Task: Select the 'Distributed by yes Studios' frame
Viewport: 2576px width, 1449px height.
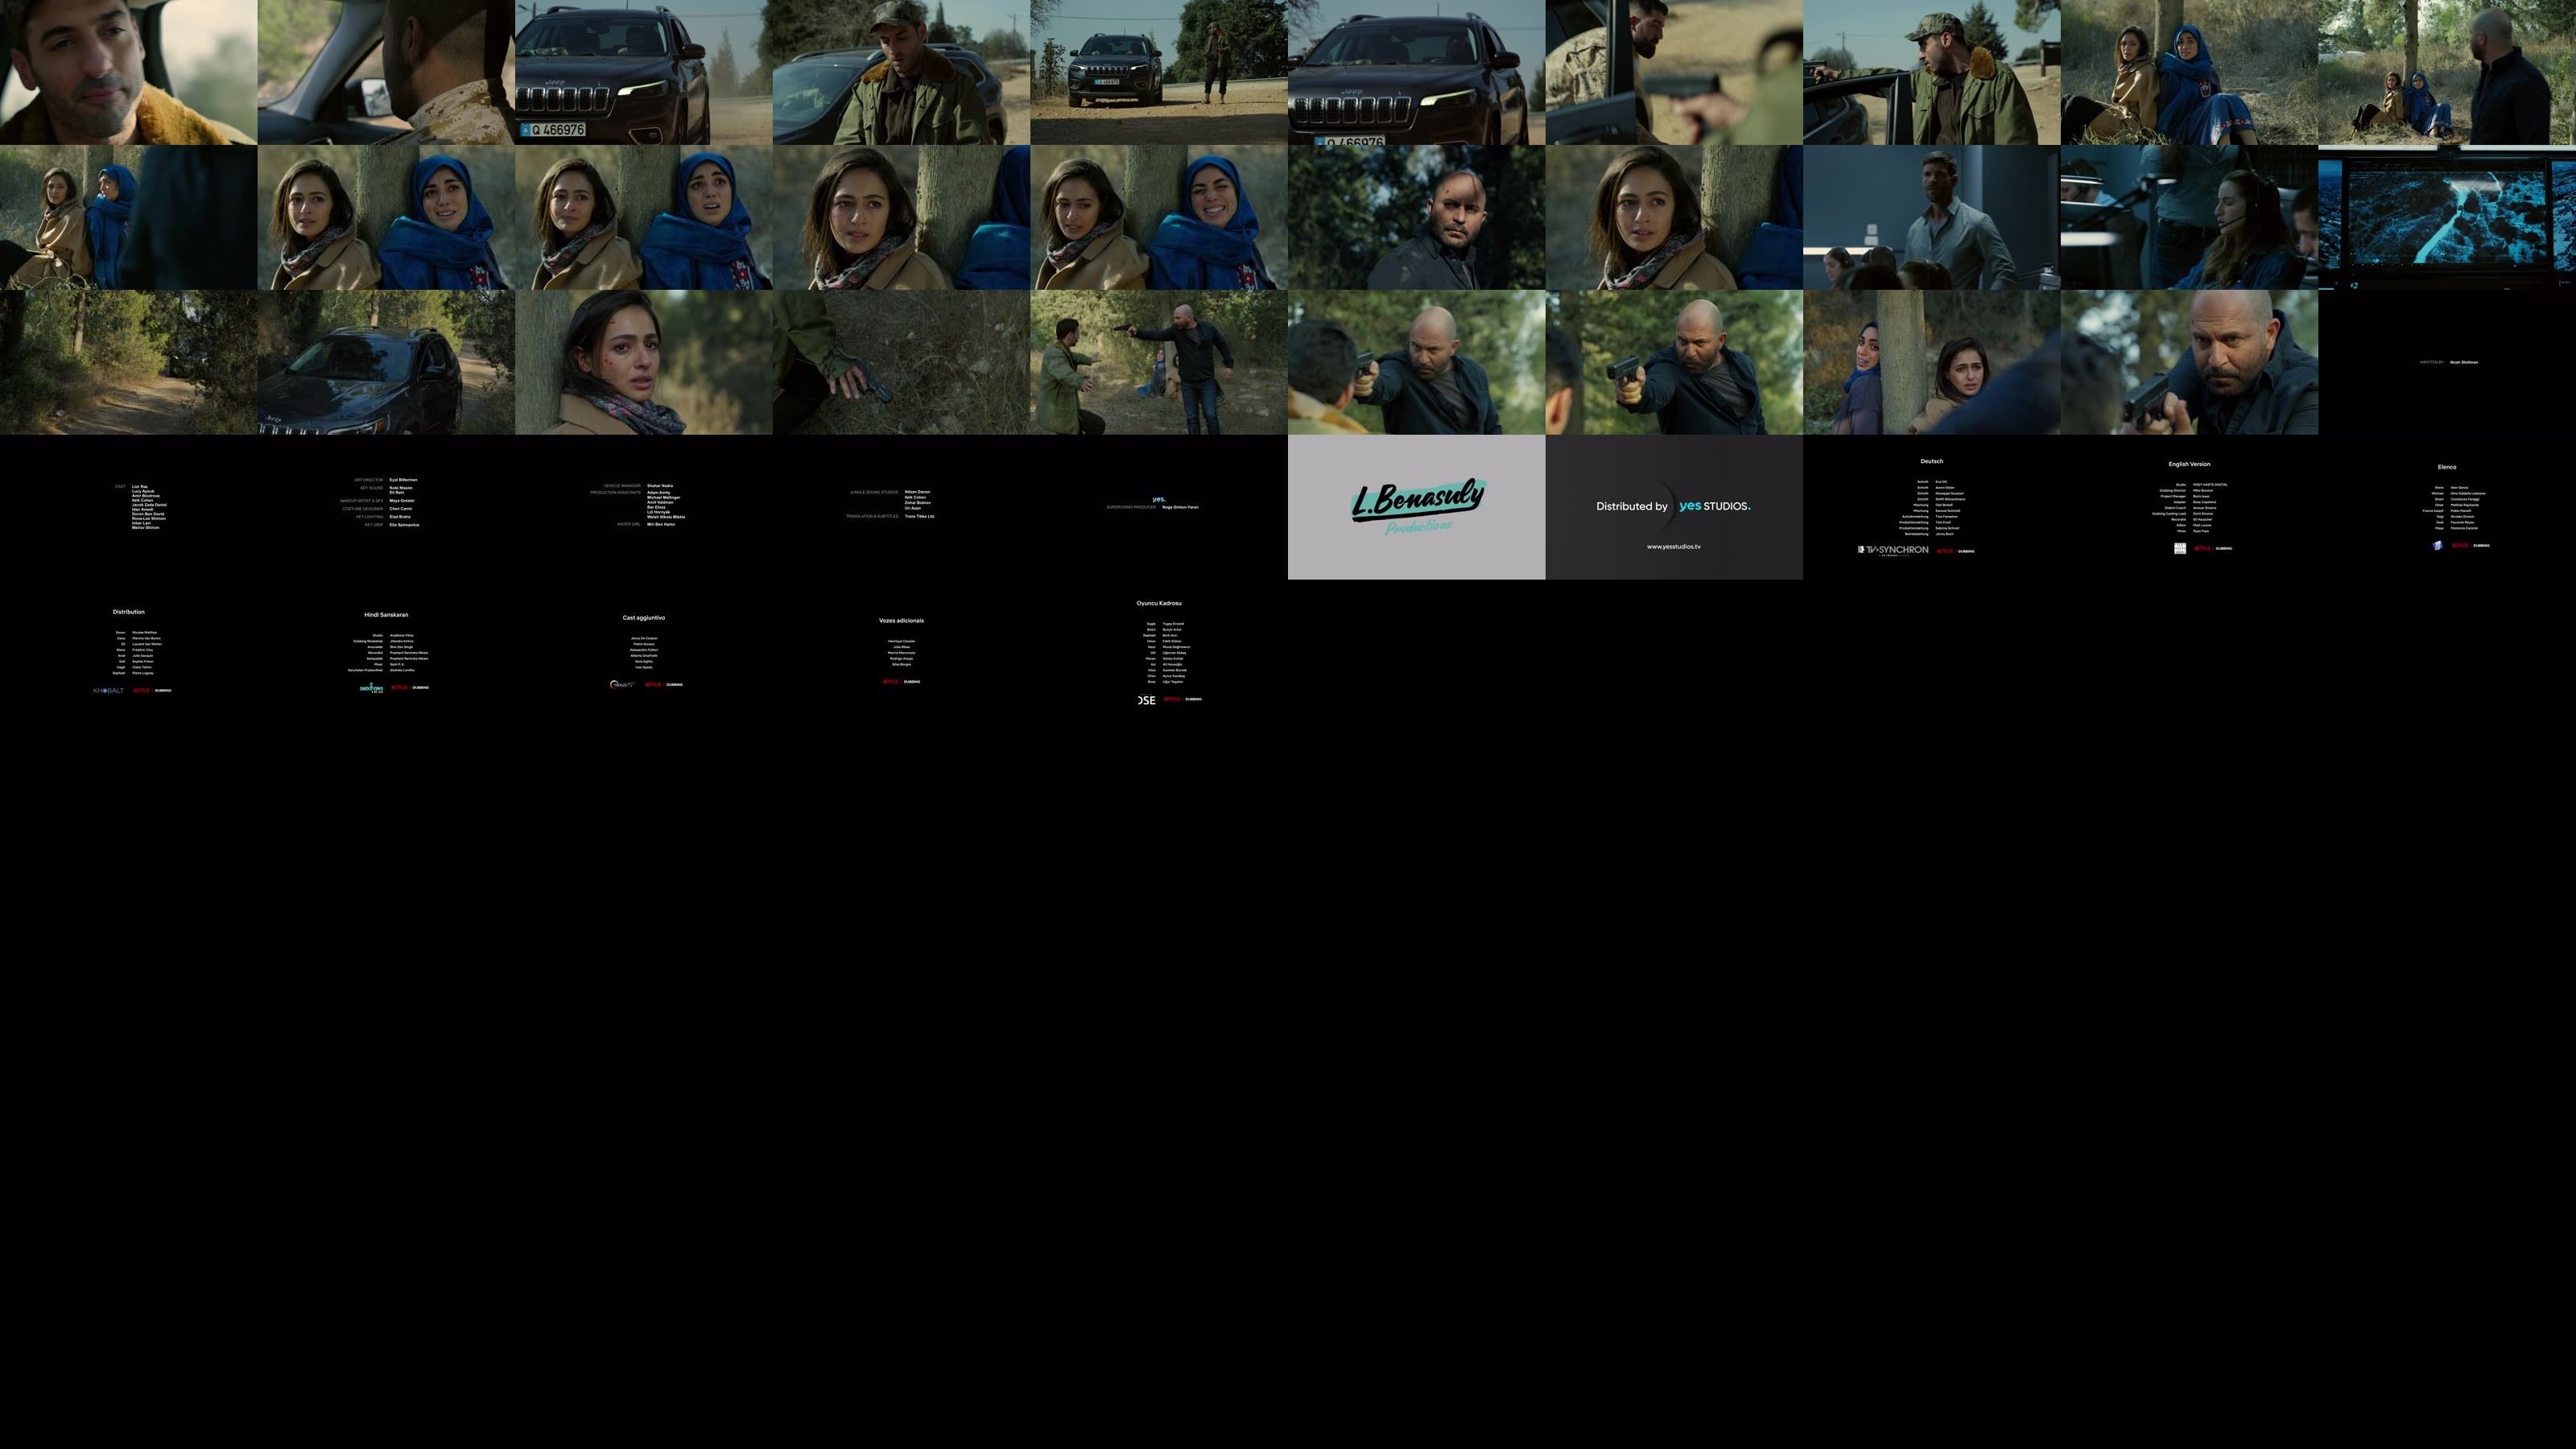Action: tap(1673, 507)
